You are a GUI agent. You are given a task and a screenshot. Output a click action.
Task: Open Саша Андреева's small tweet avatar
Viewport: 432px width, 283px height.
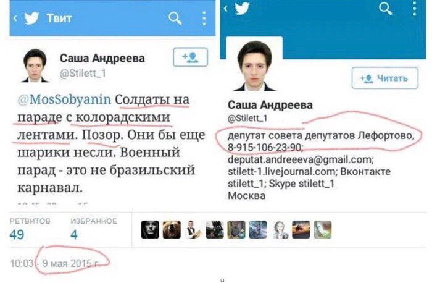tap(35, 65)
